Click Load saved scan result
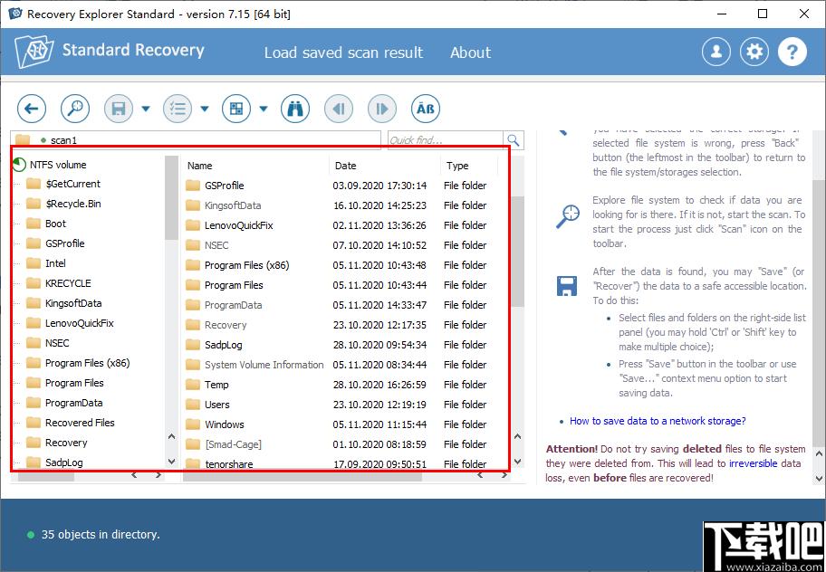 pyautogui.click(x=343, y=52)
